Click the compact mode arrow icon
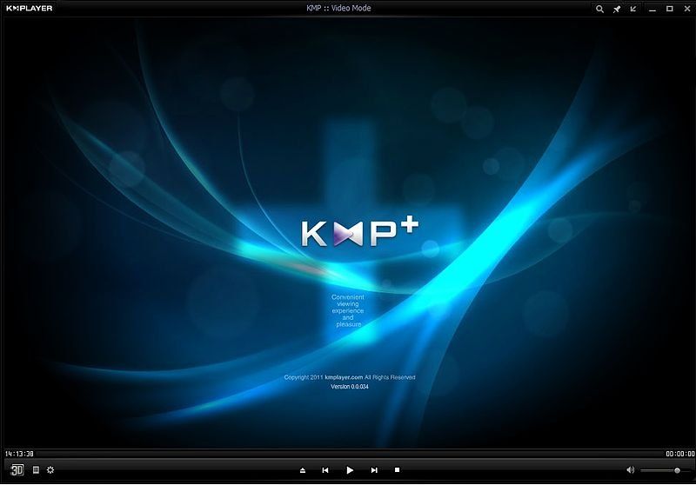The image size is (696, 485). point(633,9)
